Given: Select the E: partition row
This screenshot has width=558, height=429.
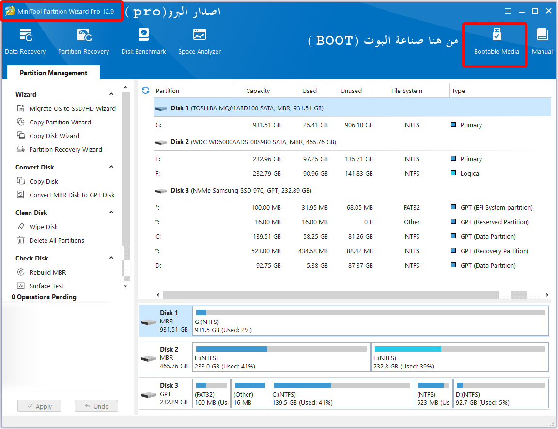Looking at the screenshot, I should (353, 159).
